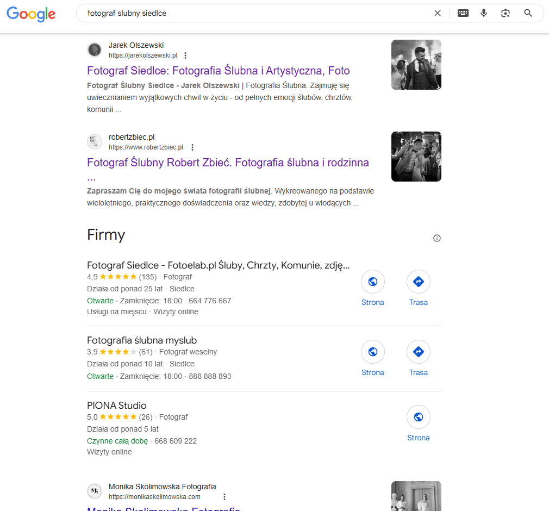Open the 'Fotograf Ślubny Robert Zbieć' result
This screenshot has height=511, width=549.
tap(228, 163)
